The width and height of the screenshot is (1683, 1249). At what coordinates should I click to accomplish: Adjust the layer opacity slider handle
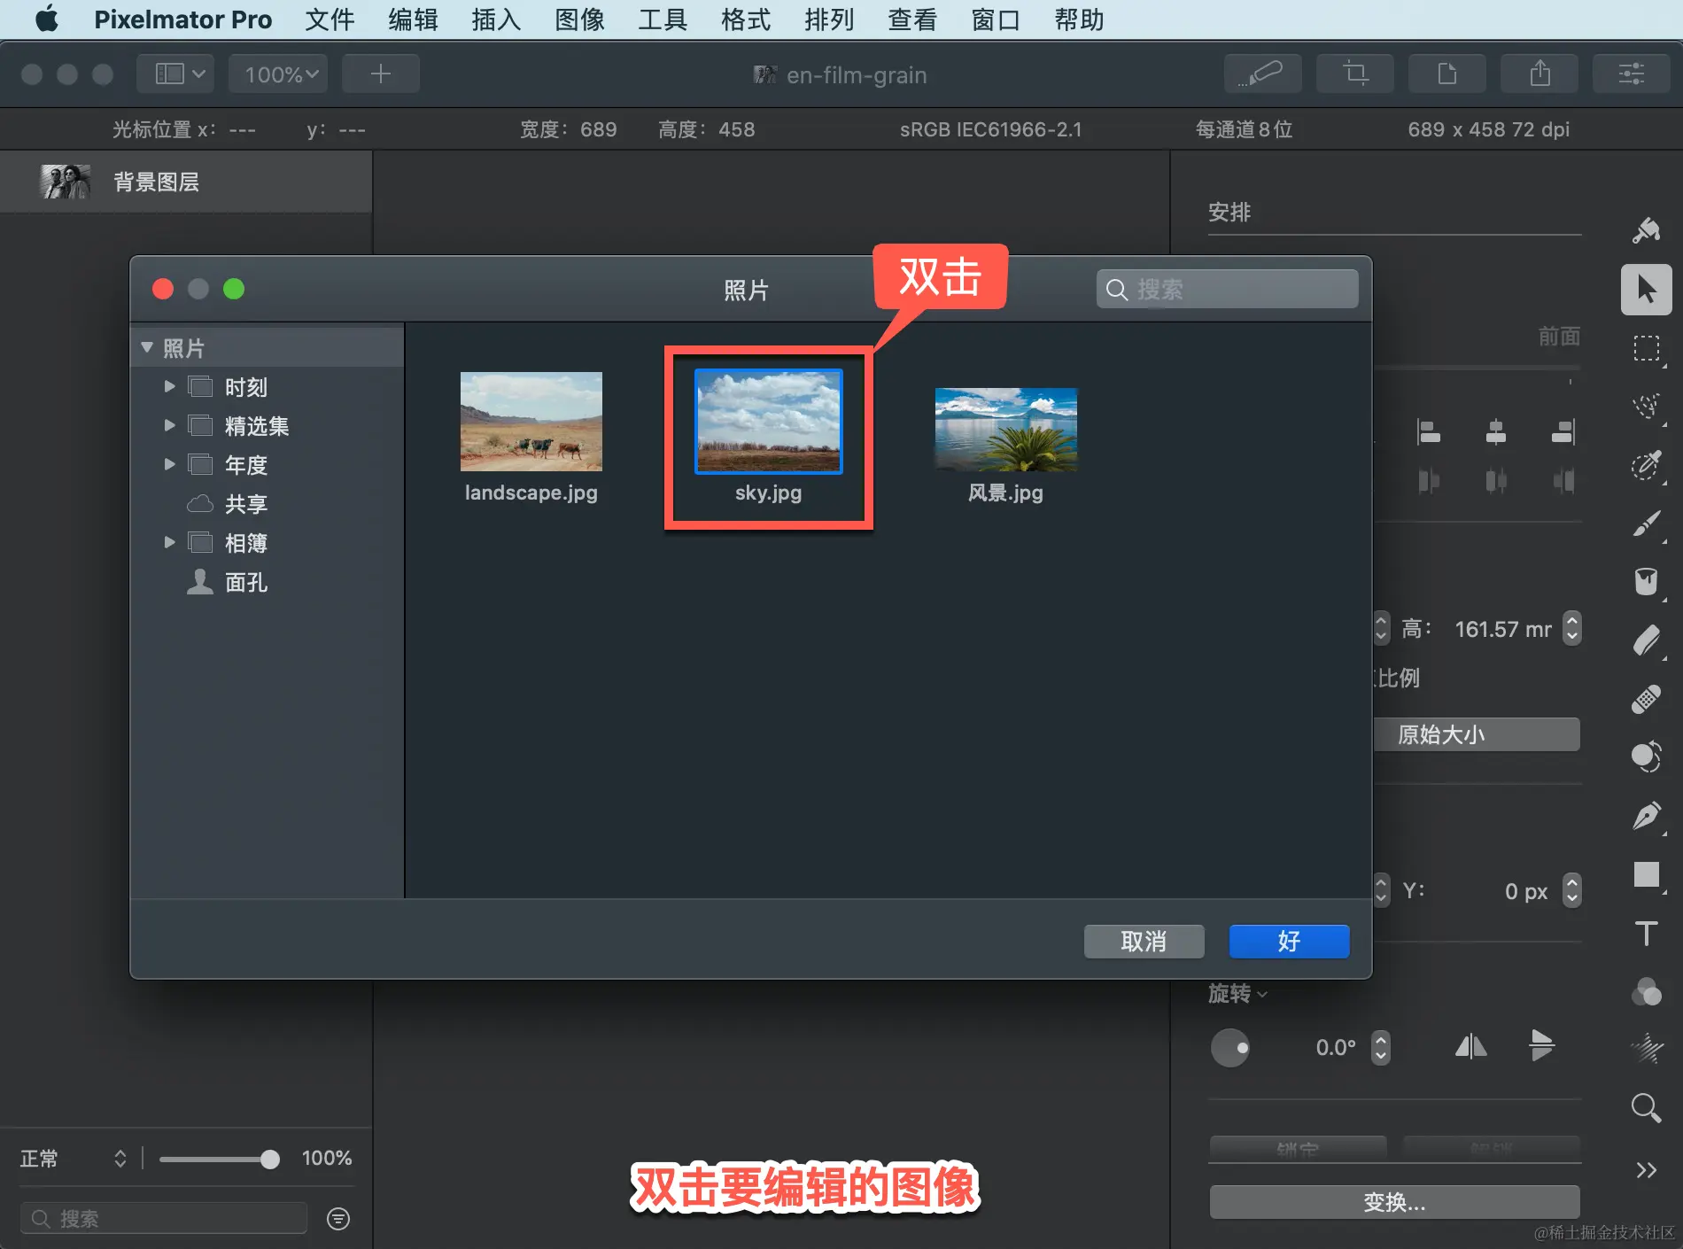[x=269, y=1159]
